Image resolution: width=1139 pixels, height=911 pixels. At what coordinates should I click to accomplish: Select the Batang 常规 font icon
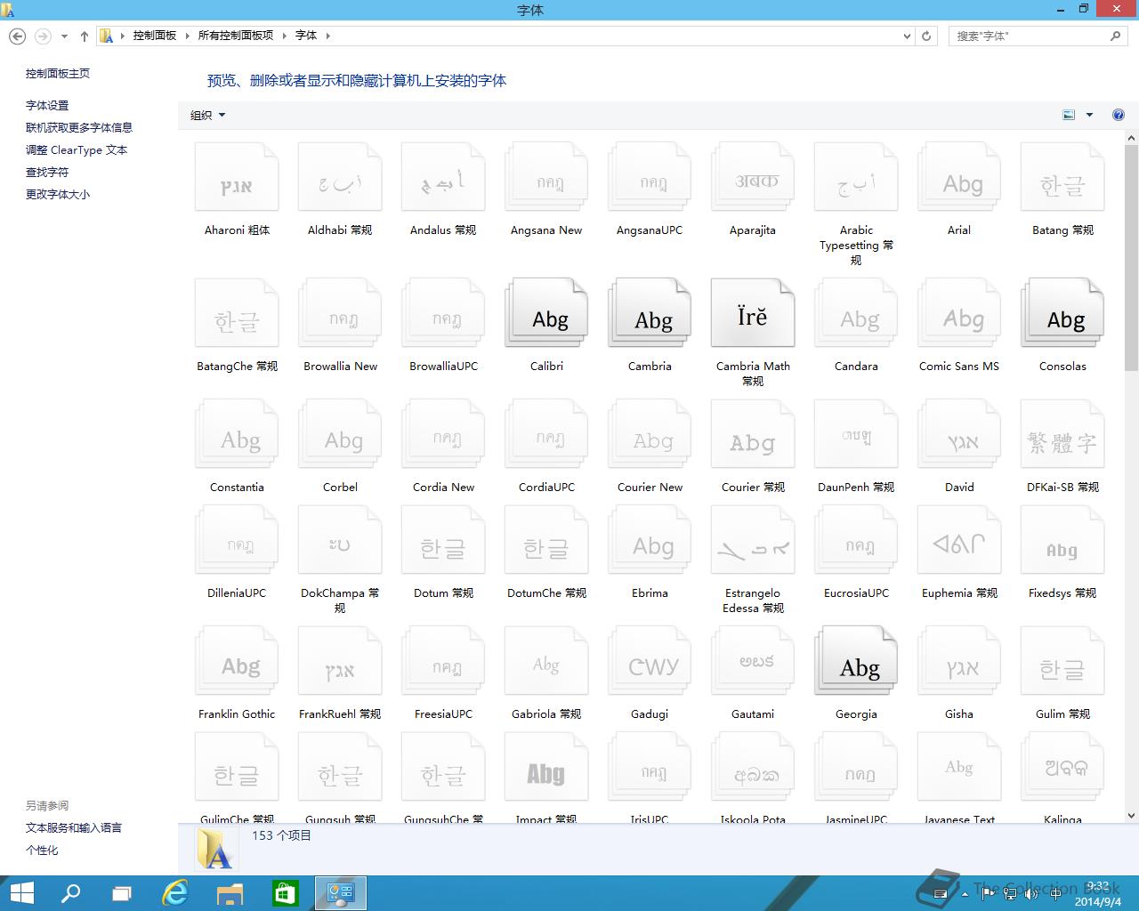point(1062,177)
